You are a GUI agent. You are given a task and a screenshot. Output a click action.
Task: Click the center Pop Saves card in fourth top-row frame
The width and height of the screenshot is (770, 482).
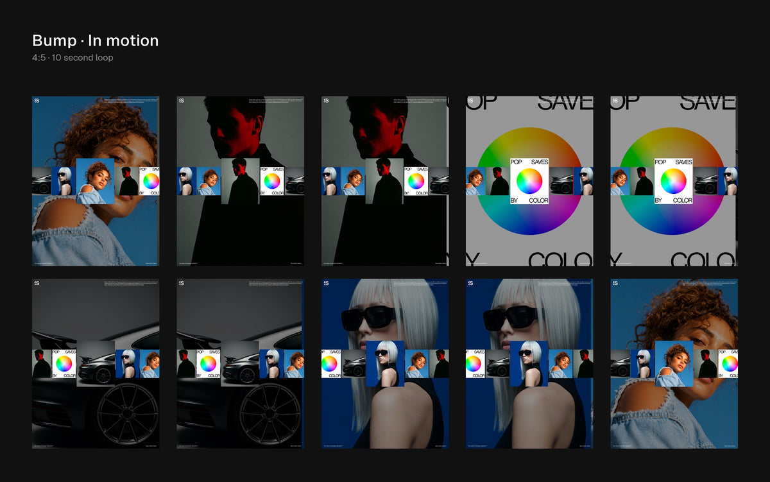click(x=529, y=181)
